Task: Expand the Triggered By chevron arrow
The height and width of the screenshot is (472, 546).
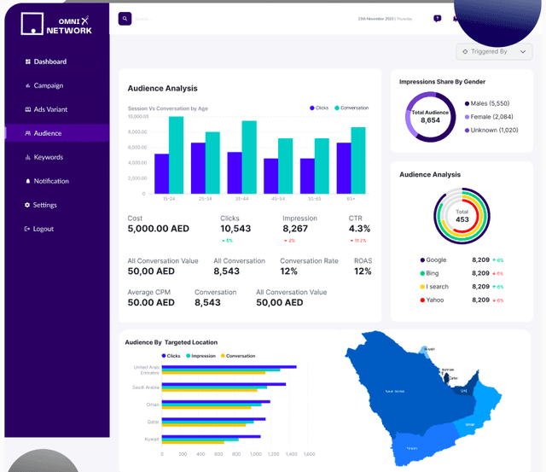Action: (522, 52)
